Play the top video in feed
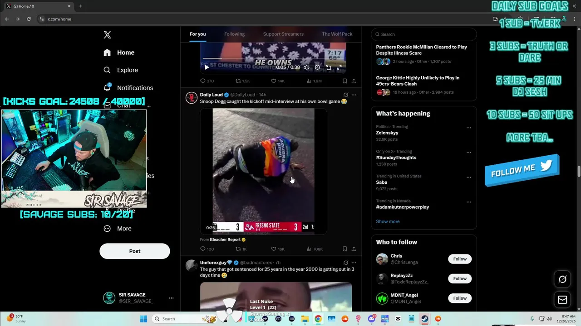 coord(207,67)
